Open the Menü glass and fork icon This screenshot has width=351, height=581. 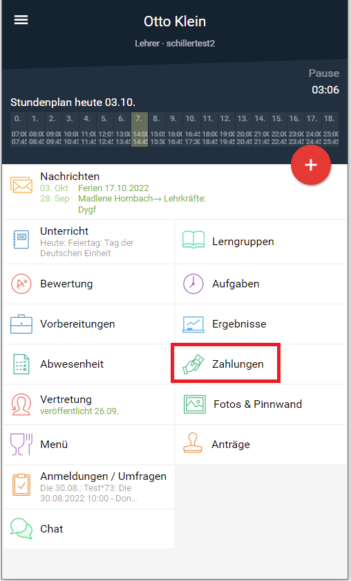point(21,445)
